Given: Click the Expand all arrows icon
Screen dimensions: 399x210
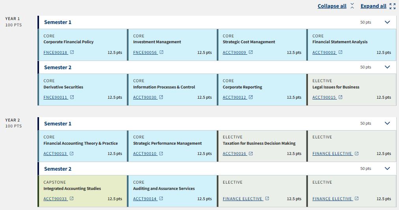Looking at the screenshot, I should coord(393,6).
